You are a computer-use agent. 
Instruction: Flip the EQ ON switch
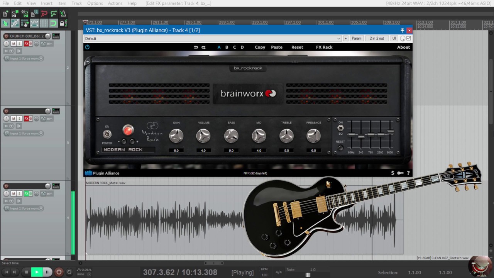340,128
